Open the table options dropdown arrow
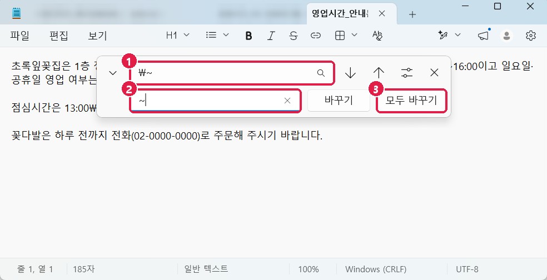This screenshot has width=547, height=280. coord(355,35)
